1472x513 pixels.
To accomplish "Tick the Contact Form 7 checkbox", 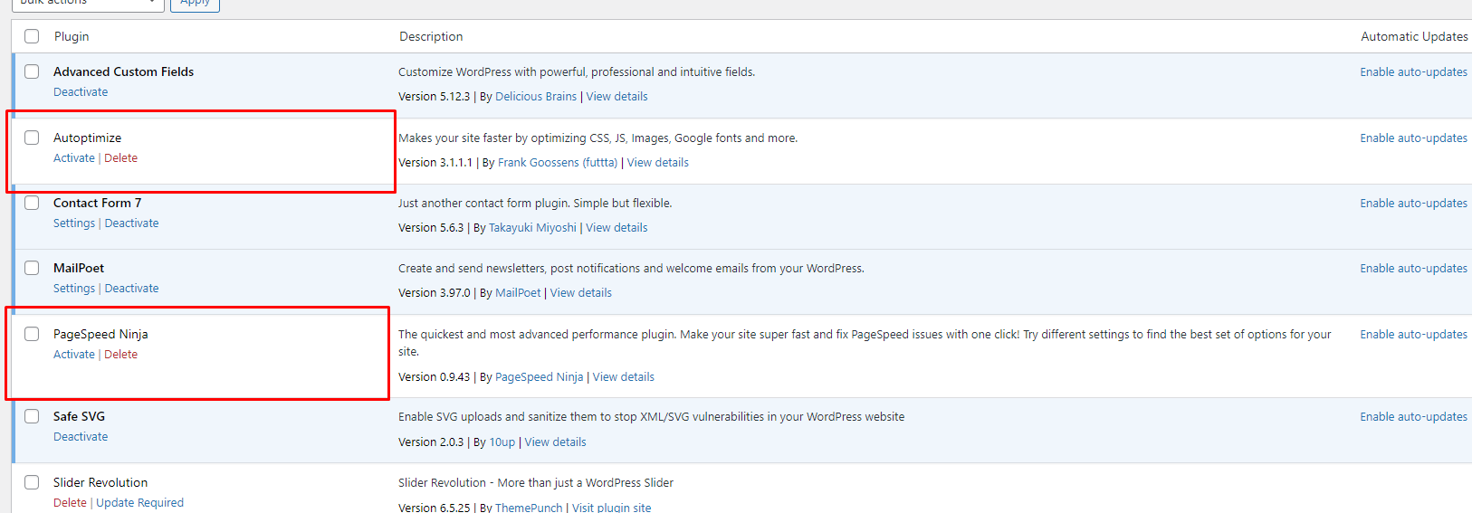I will point(32,203).
